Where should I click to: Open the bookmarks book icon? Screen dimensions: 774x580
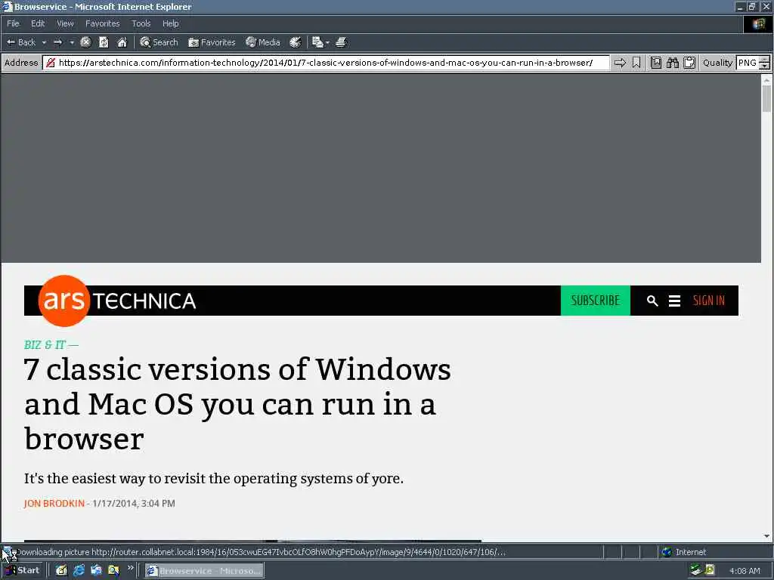[655, 63]
